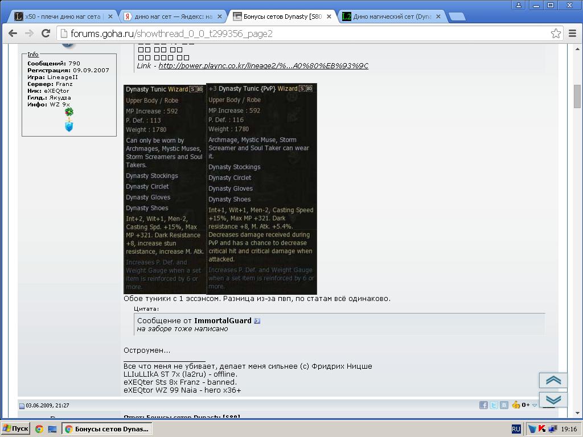The height and width of the screenshot is (437, 583).
Task: Open the Пуск start menu
Action: tap(16, 429)
